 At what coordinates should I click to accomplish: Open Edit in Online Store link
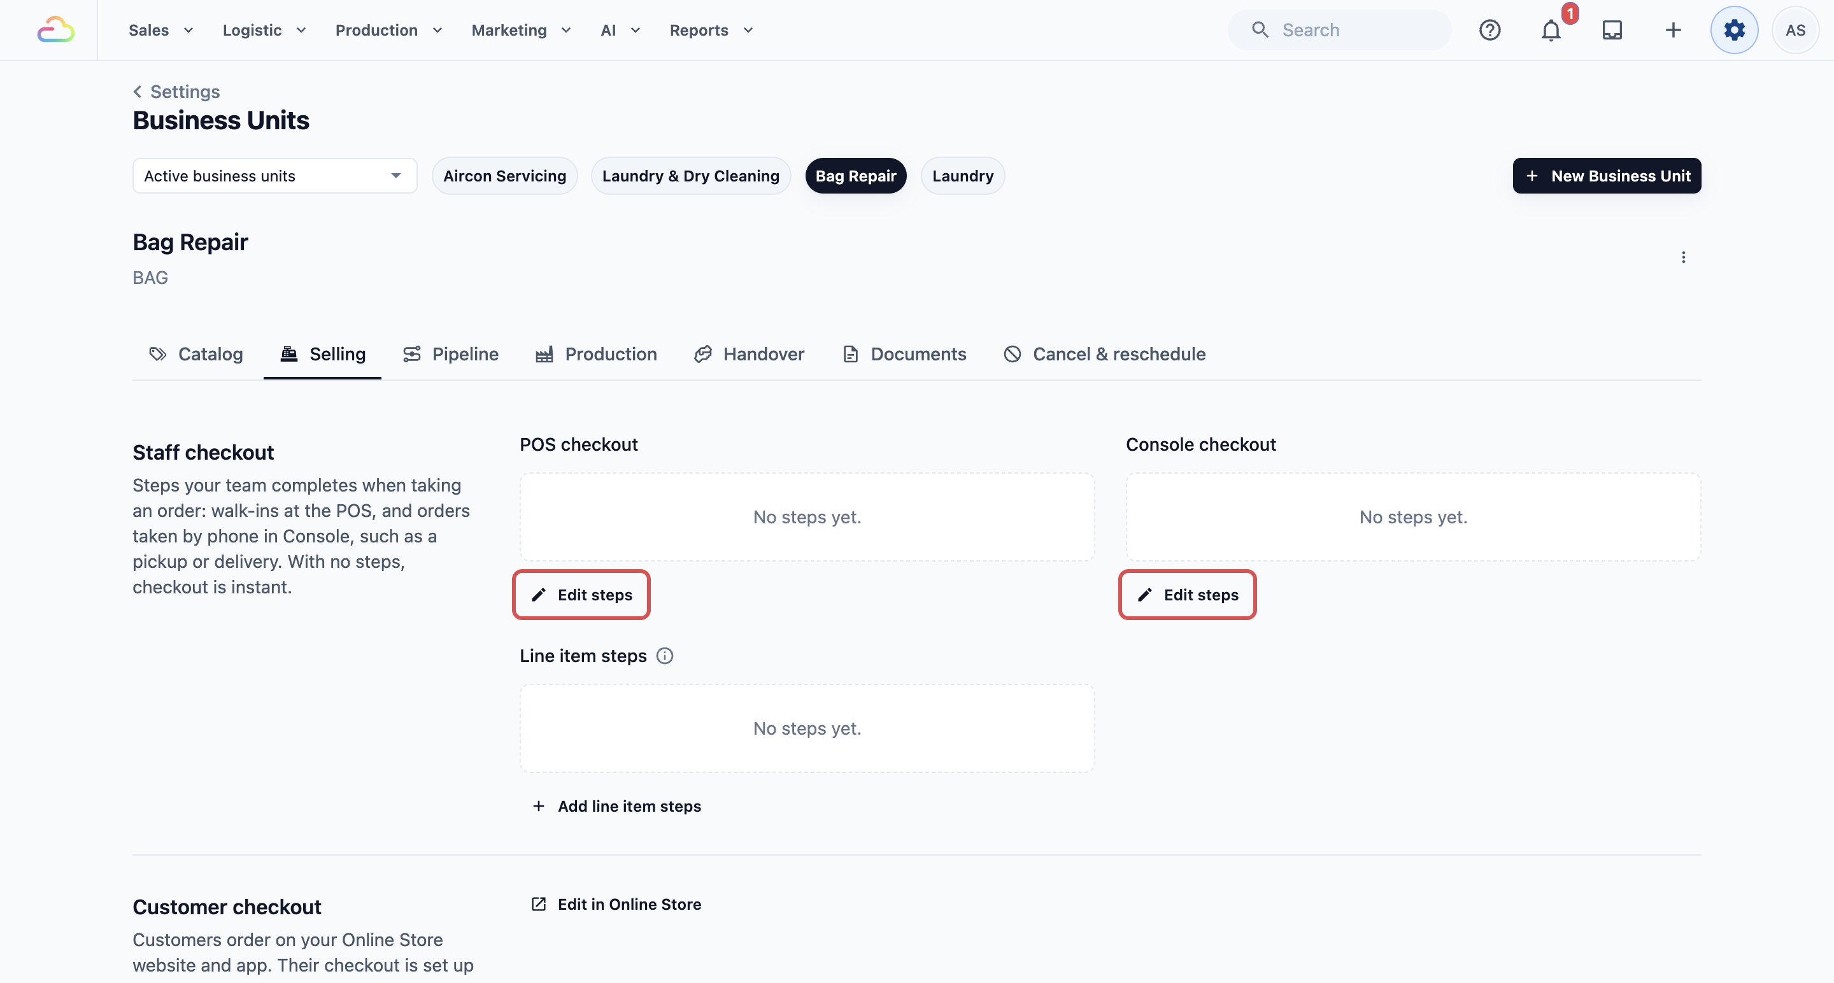pyautogui.click(x=616, y=904)
